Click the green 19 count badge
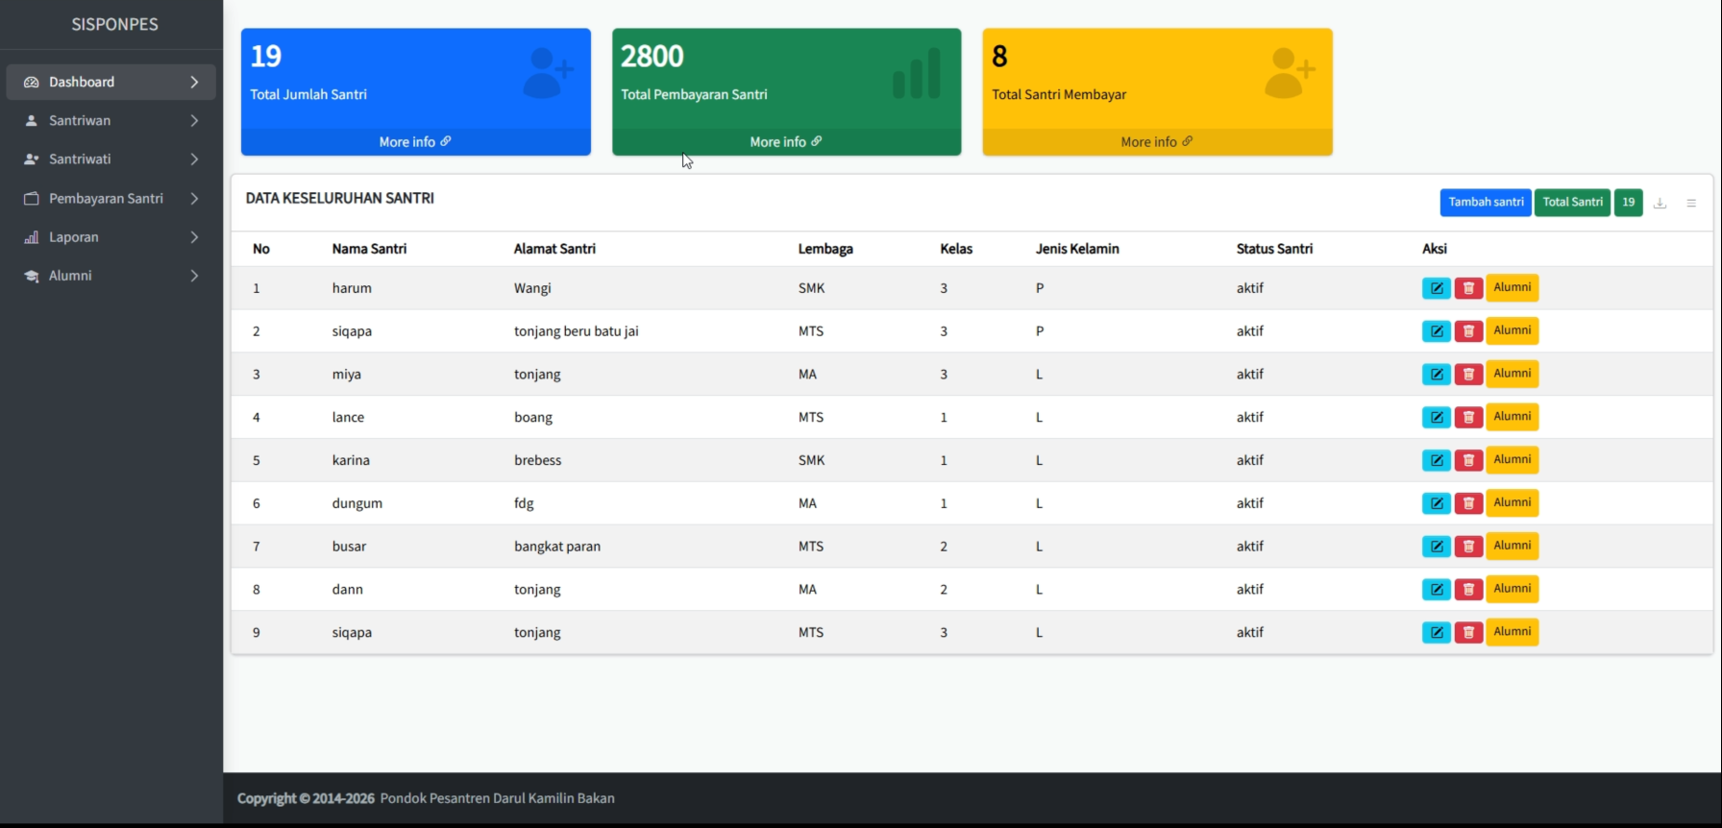This screenshot has width=1722, height=828. pyautogui.click(x=1628, y=203)
